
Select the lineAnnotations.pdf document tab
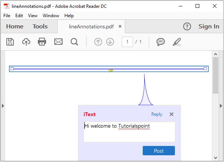pos(91,27)
